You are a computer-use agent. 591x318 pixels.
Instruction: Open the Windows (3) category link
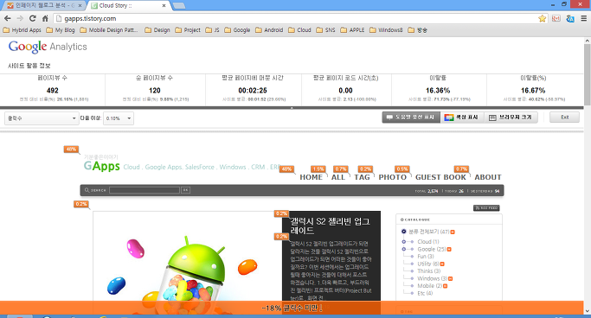point(432,278)
